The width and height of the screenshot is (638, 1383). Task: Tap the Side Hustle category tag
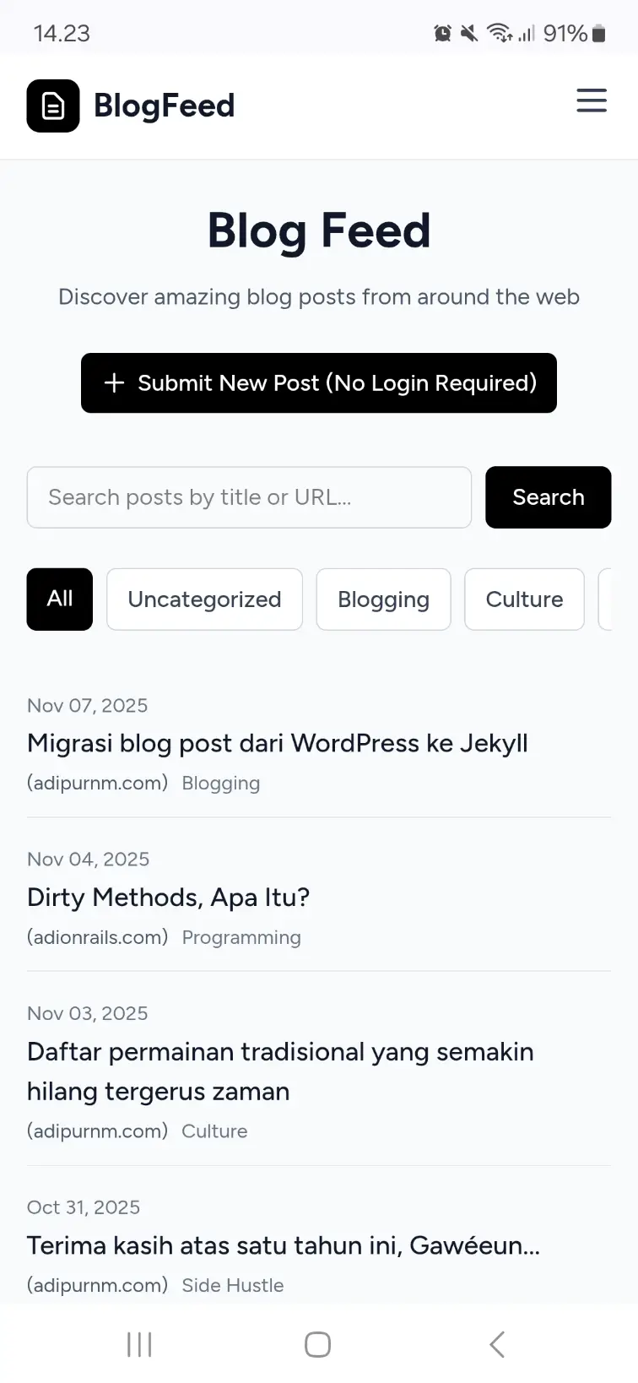233,1285
